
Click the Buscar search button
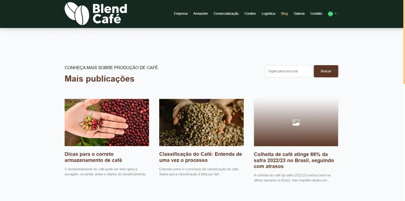coord(326,71)
